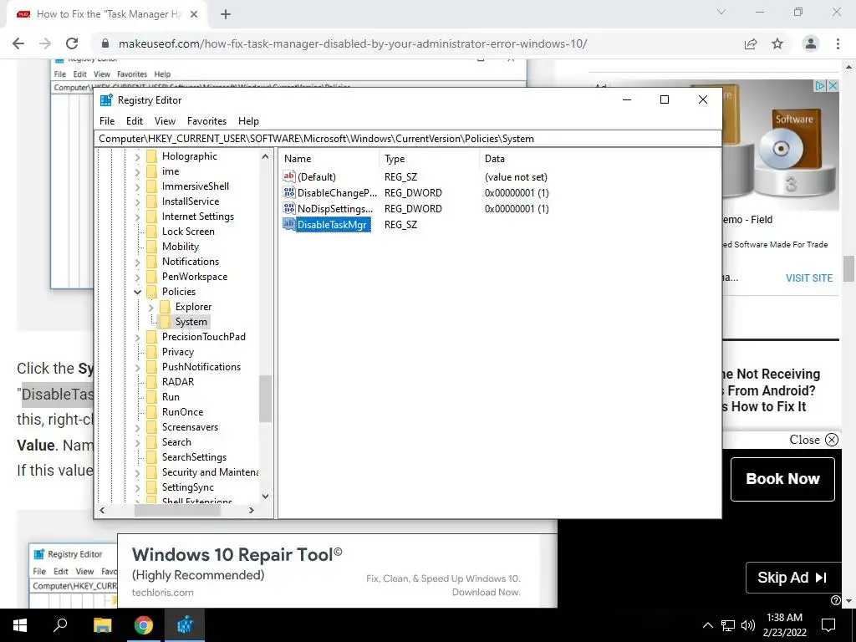Close the ad with X icon
856x642 pixels.
tap(833, 86)
